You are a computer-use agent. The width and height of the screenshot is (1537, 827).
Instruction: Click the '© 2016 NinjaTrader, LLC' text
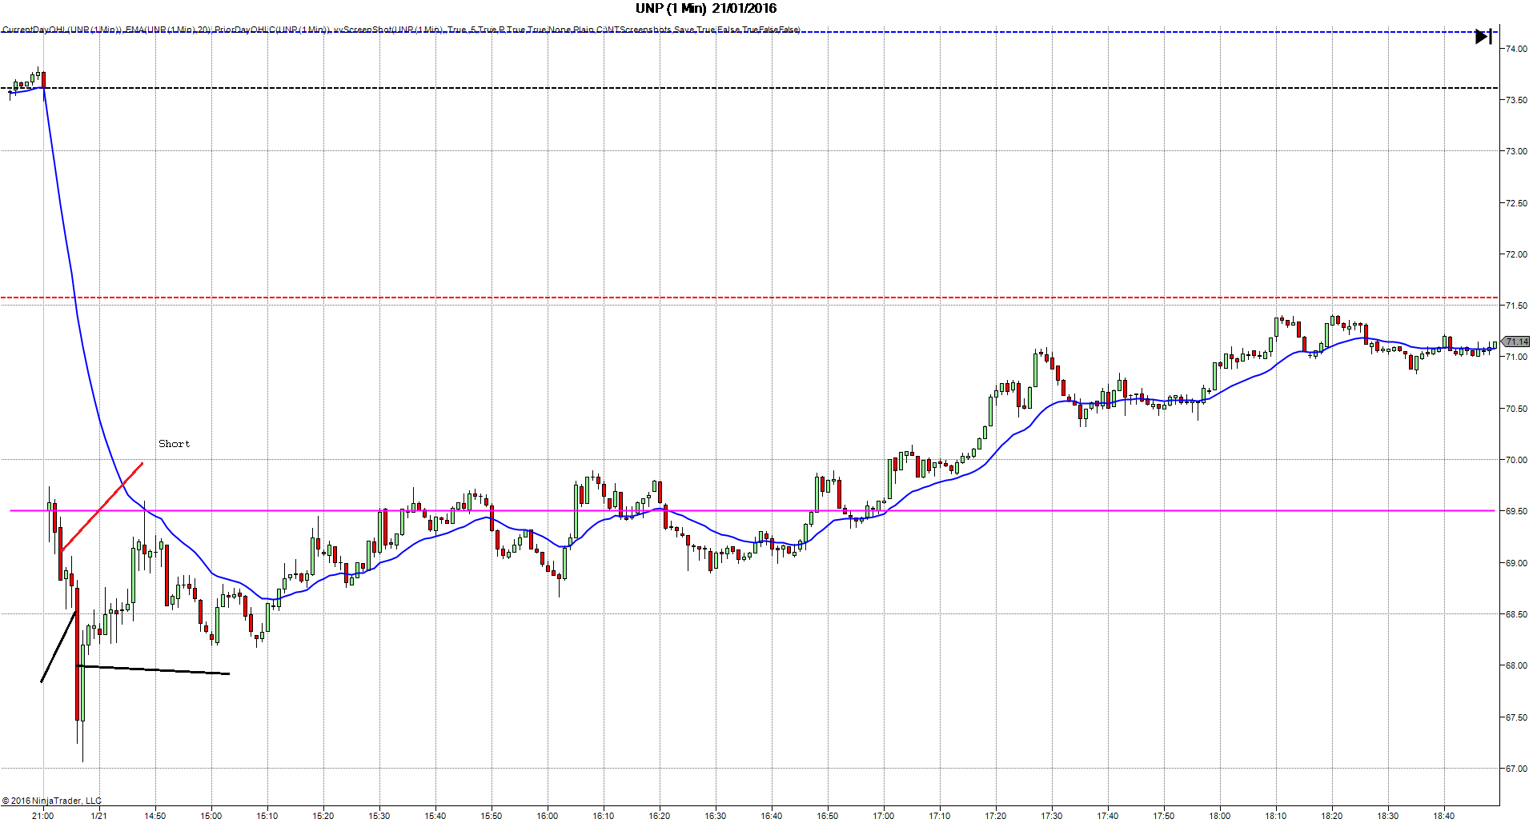(x=52, y=801)
